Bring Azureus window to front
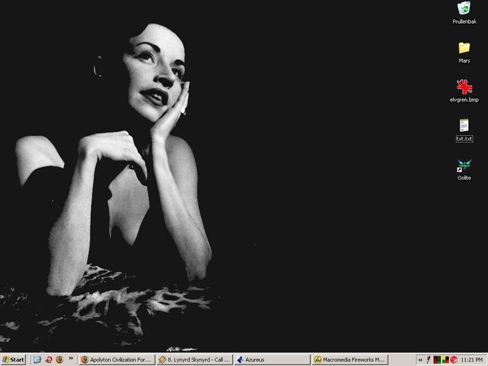The height and width of the screenshot is (366, 488). coord(272,360)
